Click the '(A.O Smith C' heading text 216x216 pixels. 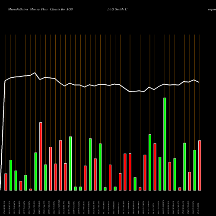pos(118,10)
